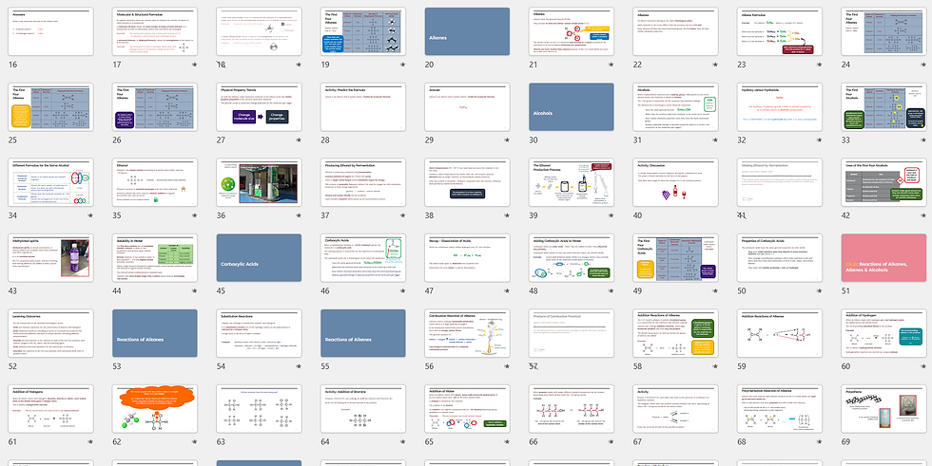Screen dimensions: 932x466
Task: Select slide 63 with structural formula grid
Action: pos(259,408)
